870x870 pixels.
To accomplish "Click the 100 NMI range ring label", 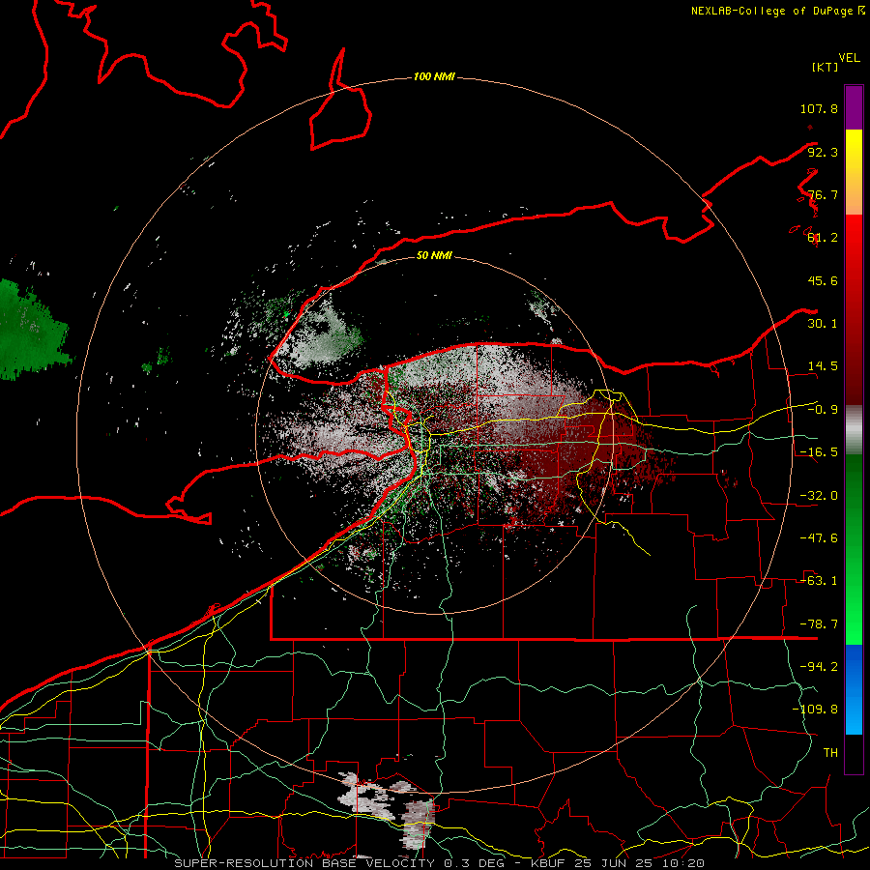I will [x=434, y=76].
